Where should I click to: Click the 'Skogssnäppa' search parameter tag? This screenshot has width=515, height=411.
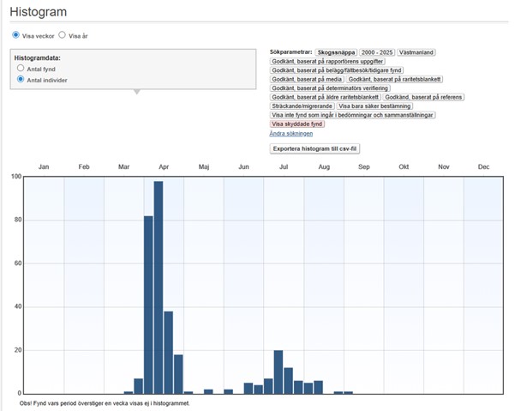pos(335,52)
